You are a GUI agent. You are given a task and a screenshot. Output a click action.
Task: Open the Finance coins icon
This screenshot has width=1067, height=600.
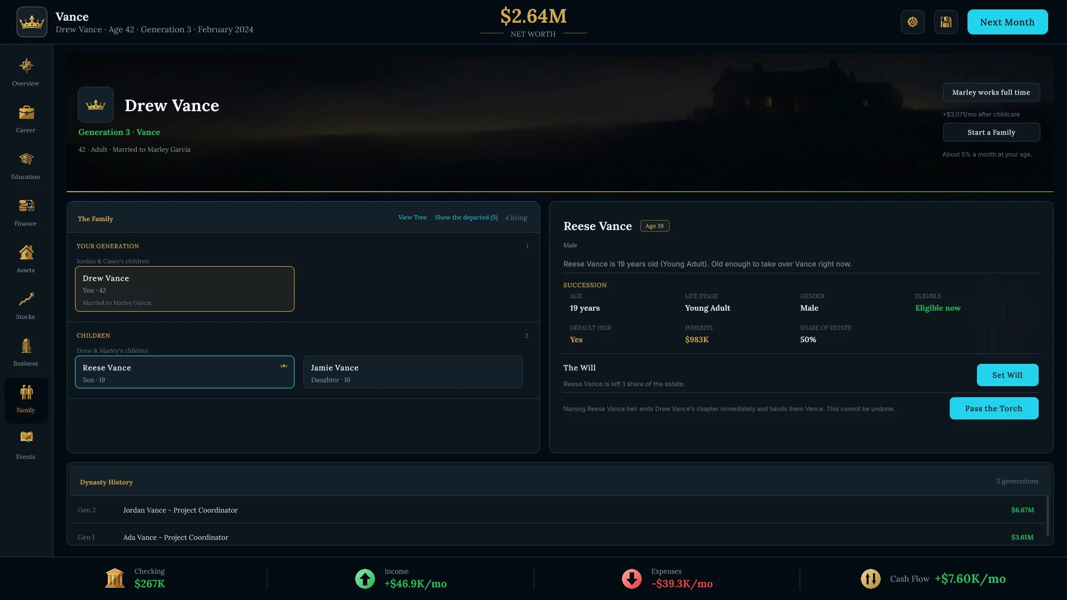click(26, 206)
